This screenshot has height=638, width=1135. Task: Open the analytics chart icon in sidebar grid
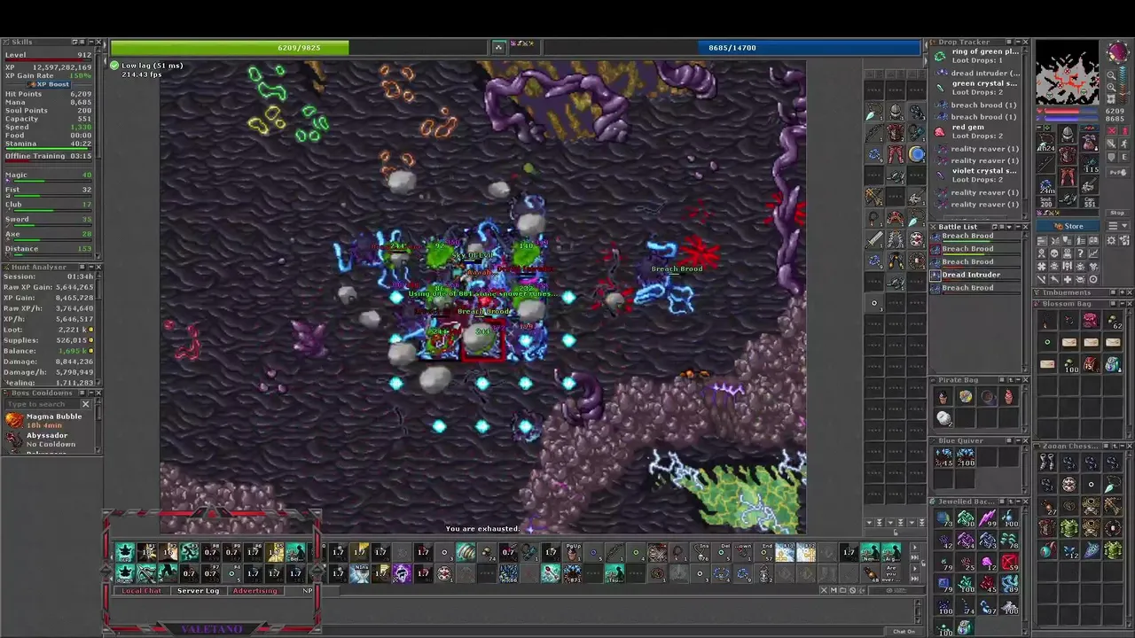coord(1093,253)
